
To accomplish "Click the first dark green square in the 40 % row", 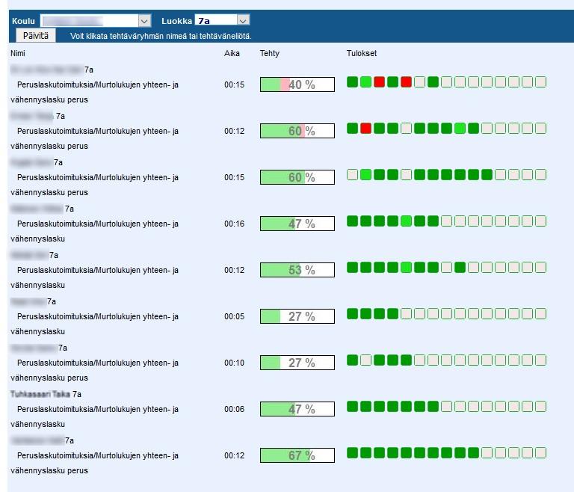I will (x=352, y=82).
